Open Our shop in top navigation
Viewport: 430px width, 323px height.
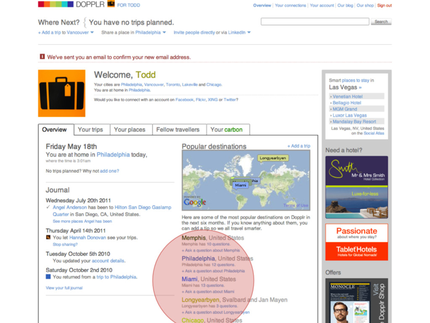365,5
